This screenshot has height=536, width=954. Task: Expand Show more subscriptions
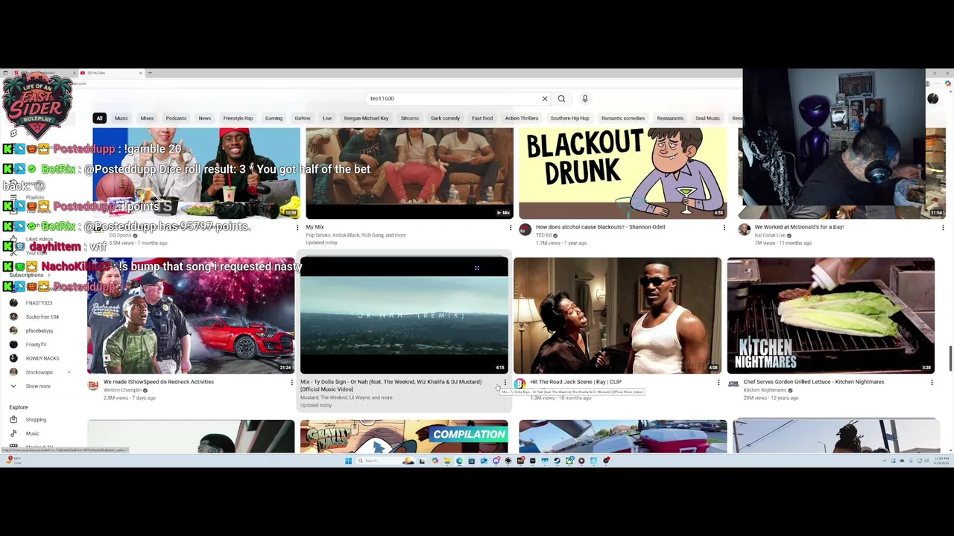pos(38,386)
